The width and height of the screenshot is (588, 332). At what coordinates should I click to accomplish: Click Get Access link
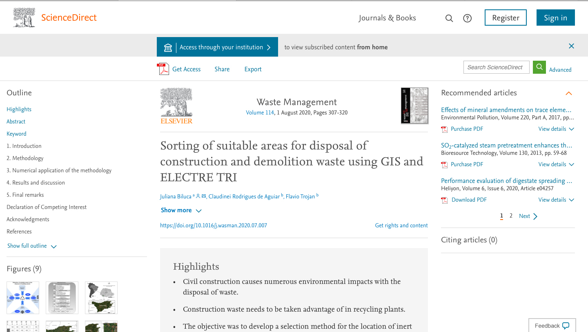[x=186, y=69]
